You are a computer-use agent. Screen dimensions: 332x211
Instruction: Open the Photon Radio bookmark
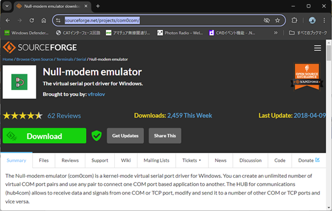pos(180,33)
